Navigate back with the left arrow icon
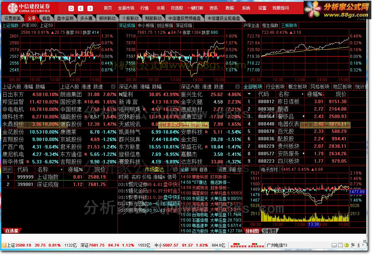 click(81, 8)
